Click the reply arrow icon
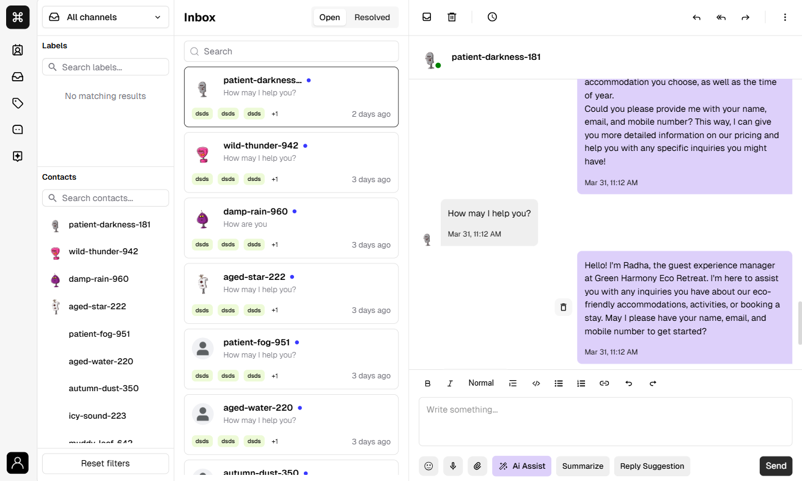Image resolution: width=802 pixels, height=481 pixels. pos(696,18)
